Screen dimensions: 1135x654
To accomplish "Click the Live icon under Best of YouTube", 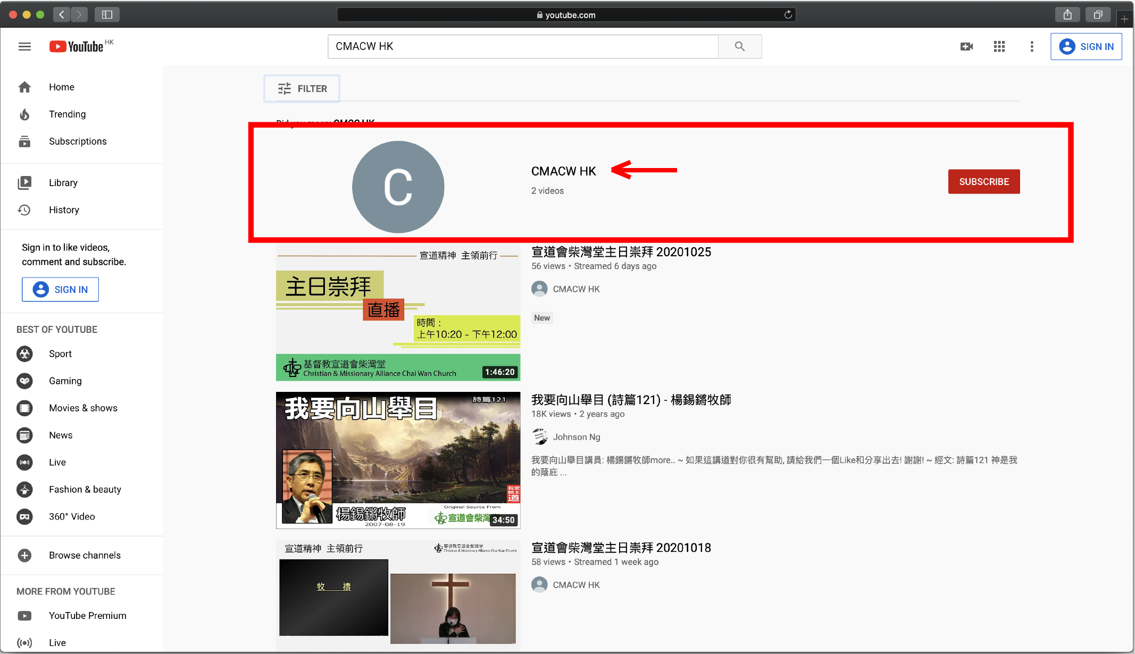I will (24, 463).
